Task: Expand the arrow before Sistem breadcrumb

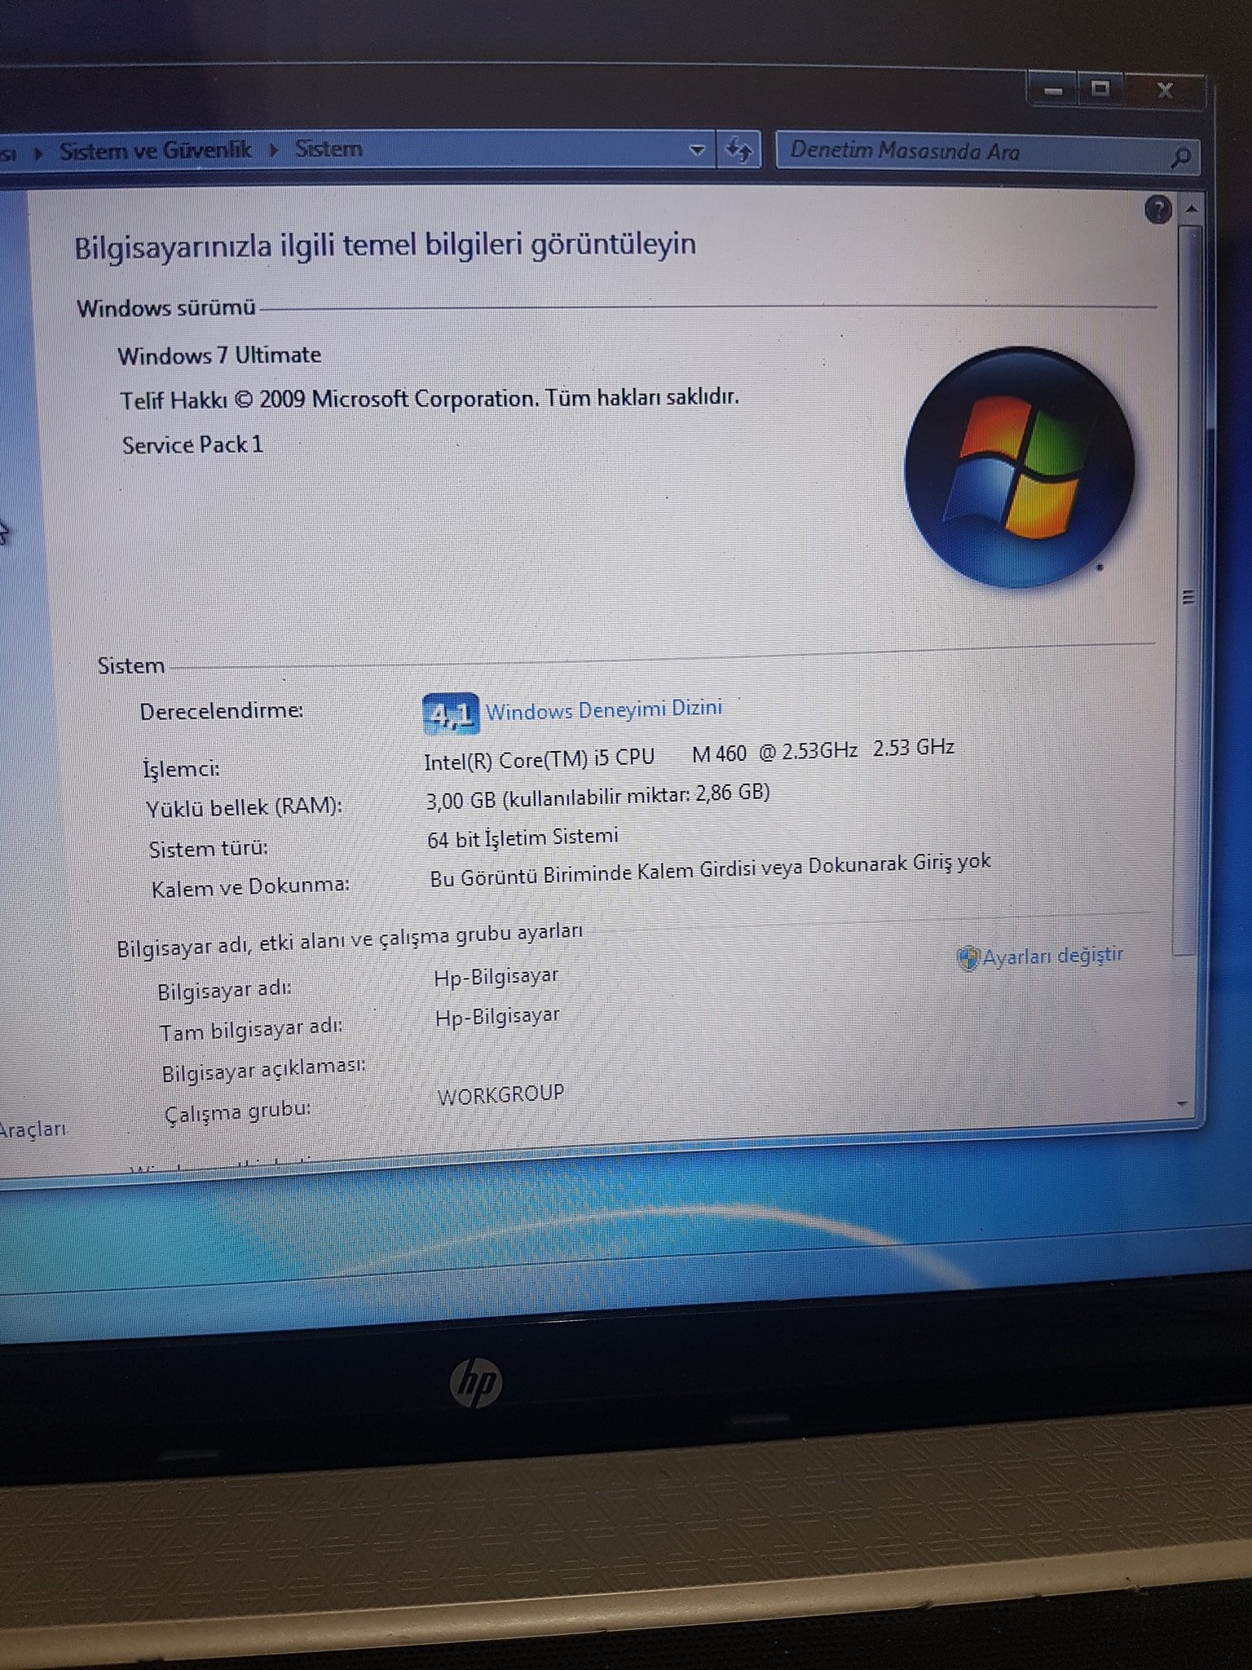Action: pyautogui.click(x=275, y=150)
